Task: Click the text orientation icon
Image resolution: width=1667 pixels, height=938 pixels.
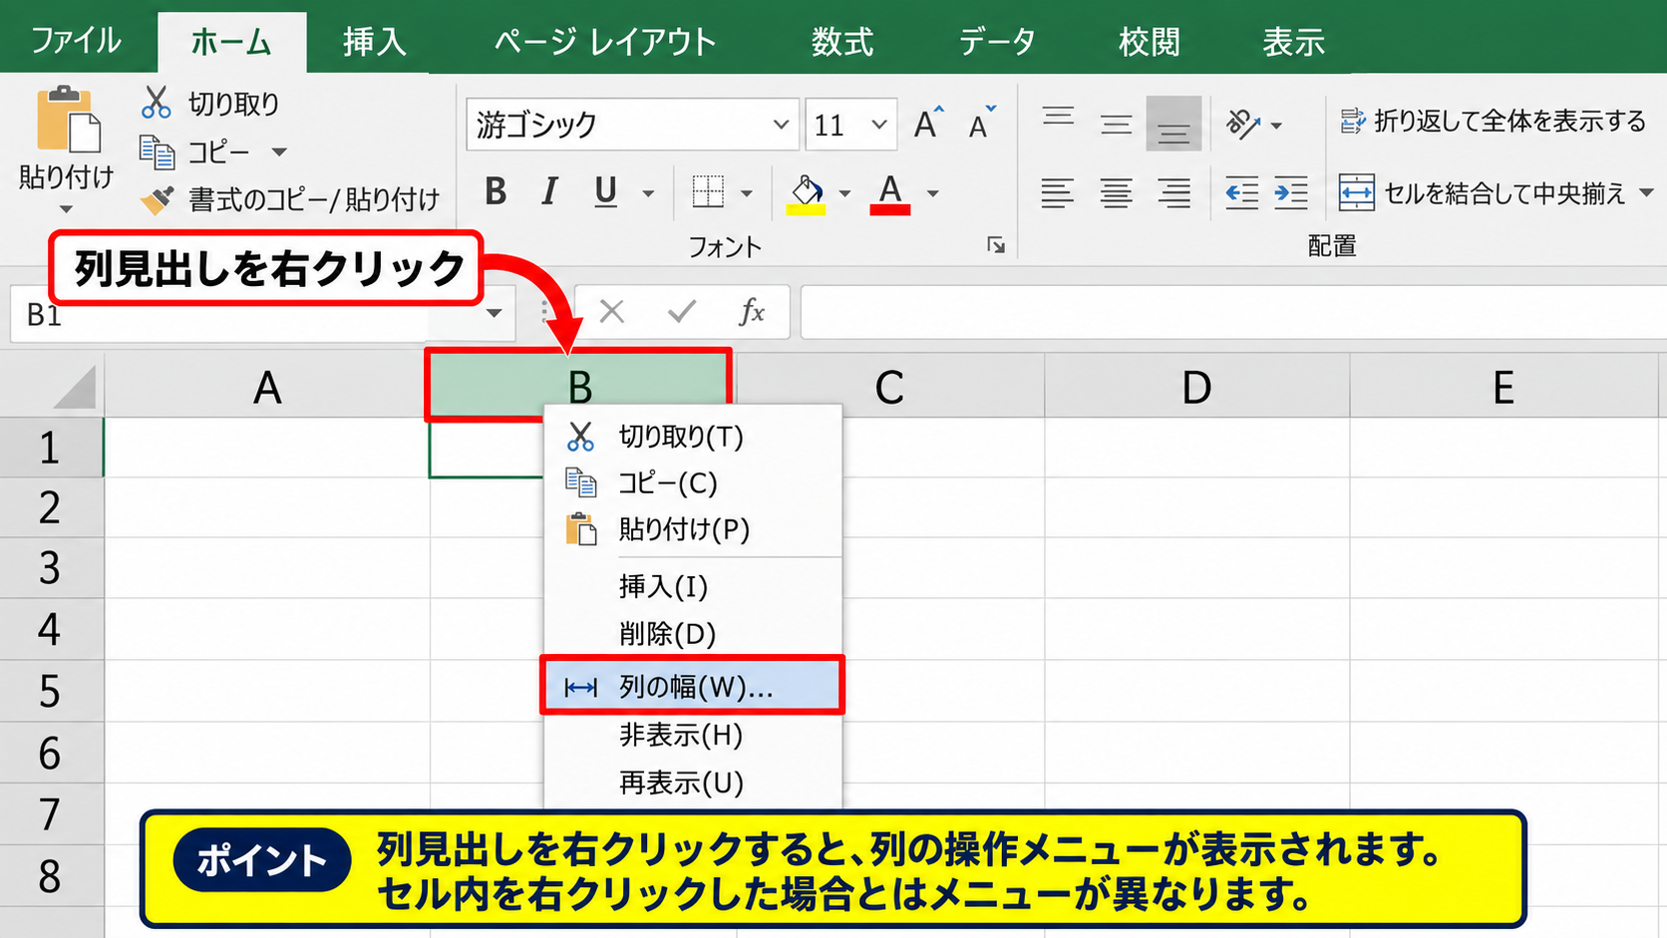Action: (x=1242, y=124)
